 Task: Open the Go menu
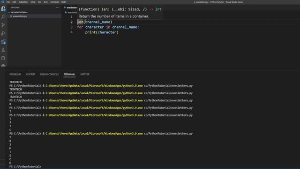point(39,2)
